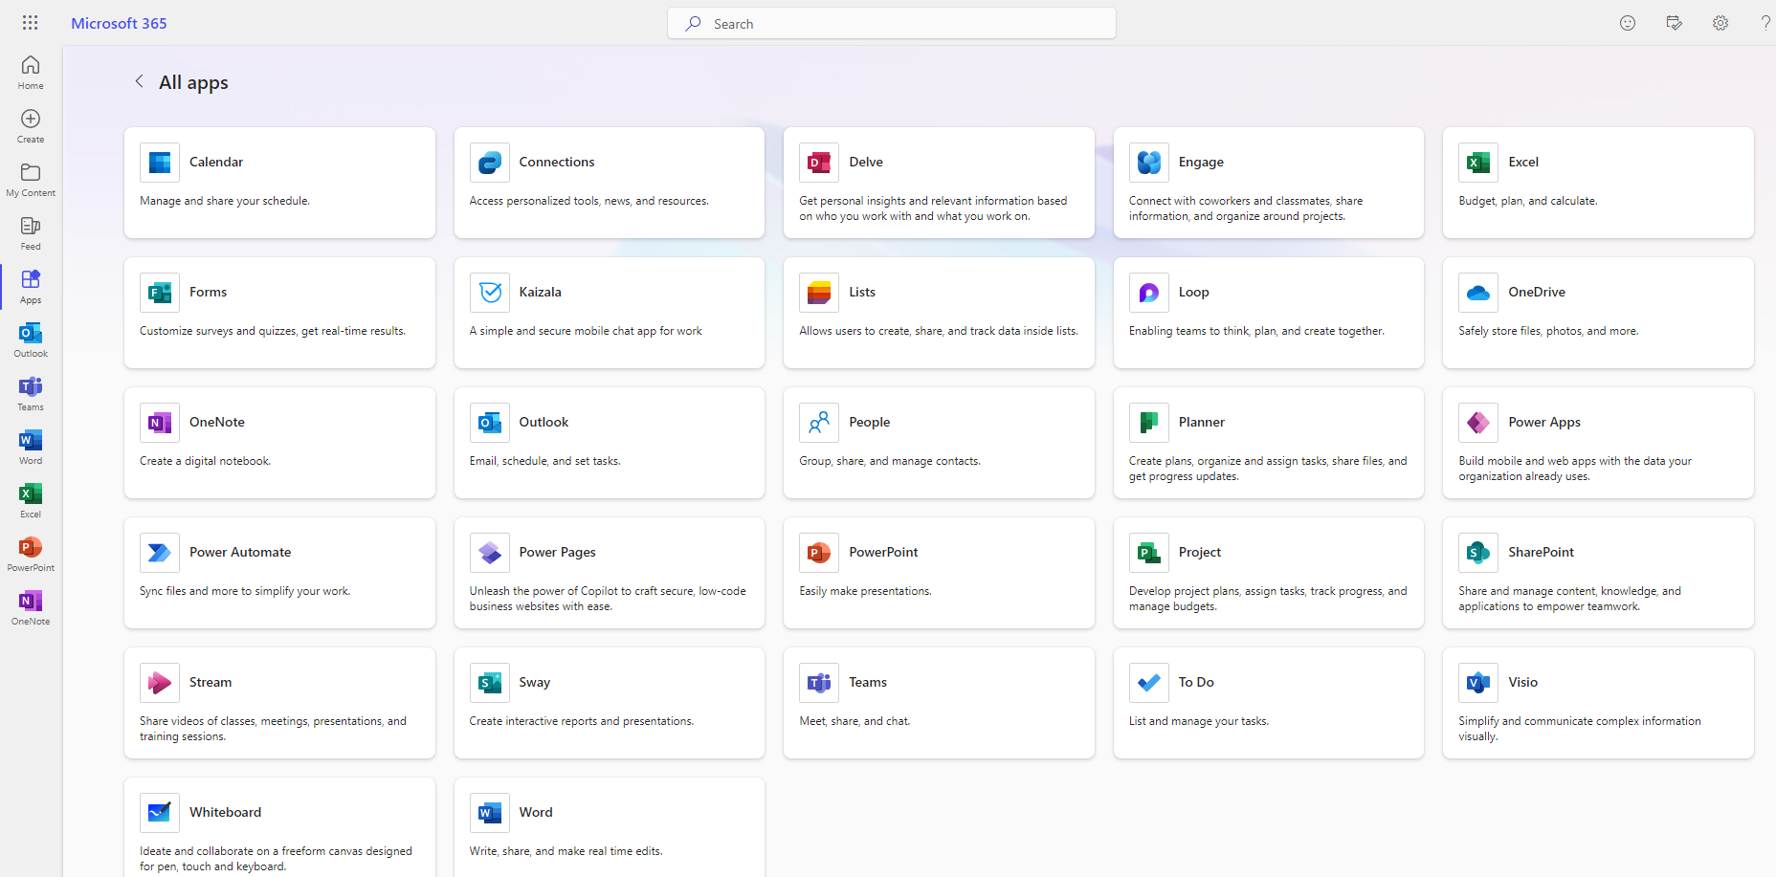This screenshot has height=877, width=1776.
Task: Open the Excel app card icon
Action: (x=1478, y=162)
